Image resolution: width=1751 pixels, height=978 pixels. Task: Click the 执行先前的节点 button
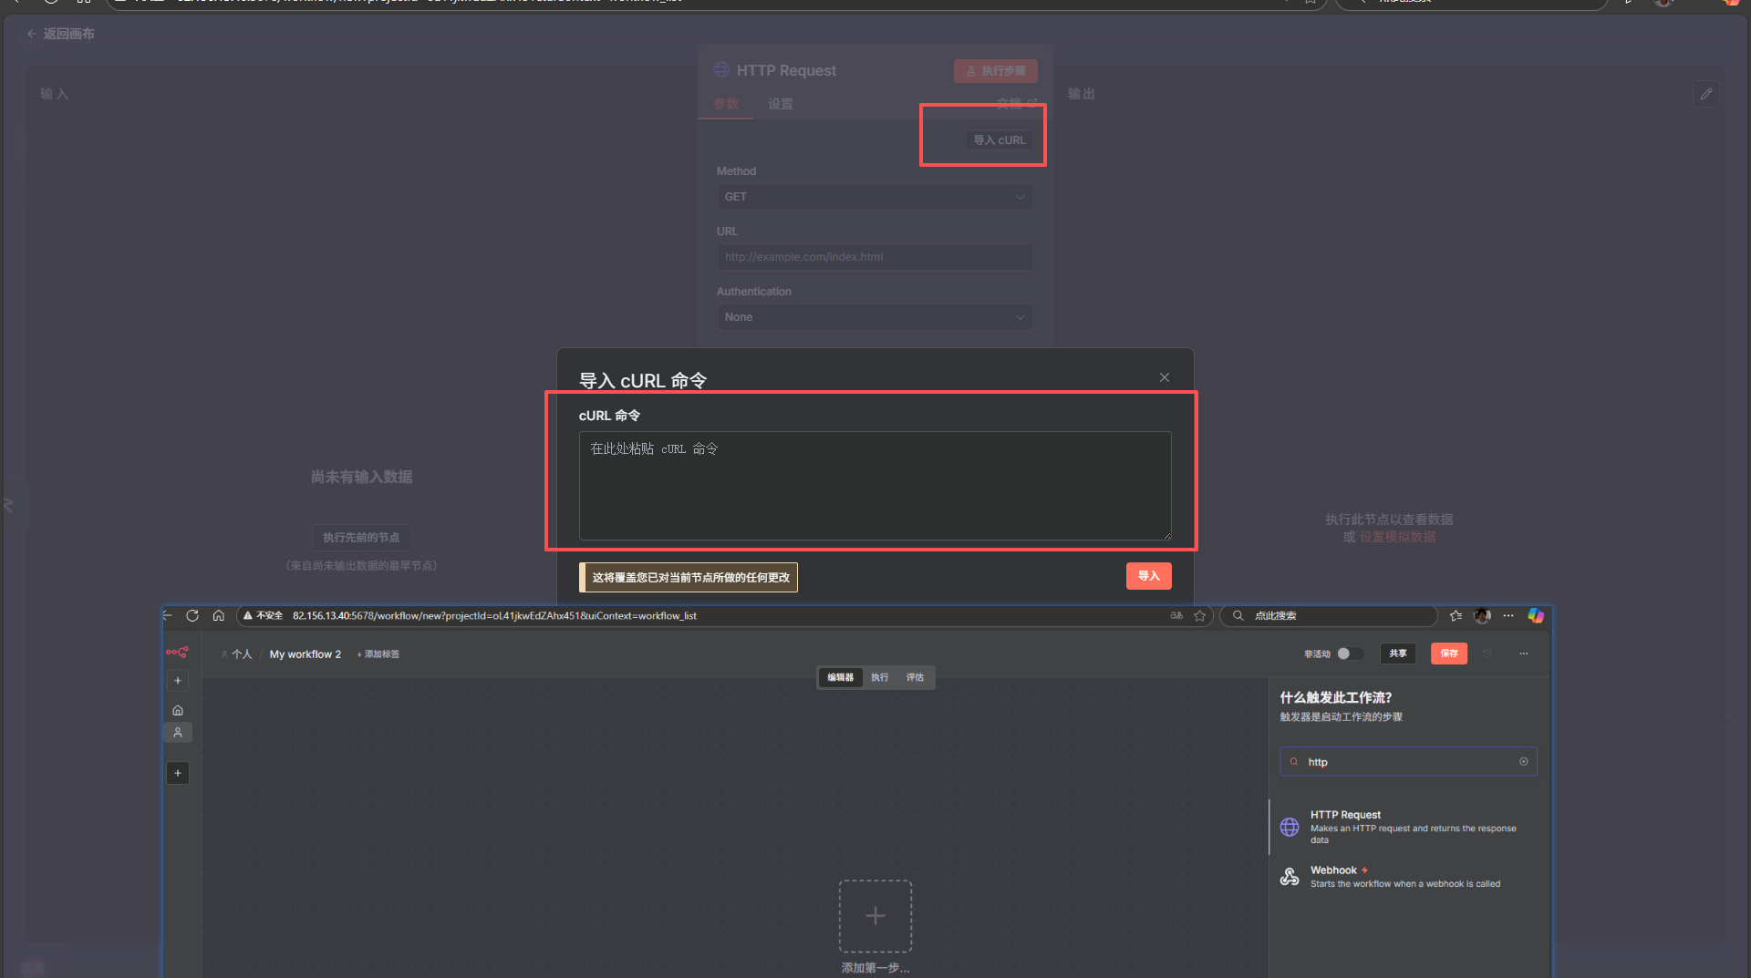(361, 538)
